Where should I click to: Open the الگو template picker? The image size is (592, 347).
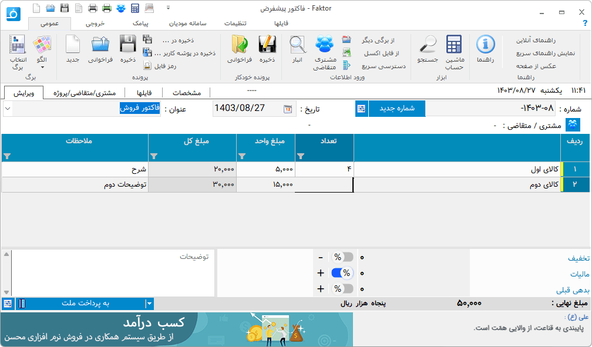(x=42, y=50)
